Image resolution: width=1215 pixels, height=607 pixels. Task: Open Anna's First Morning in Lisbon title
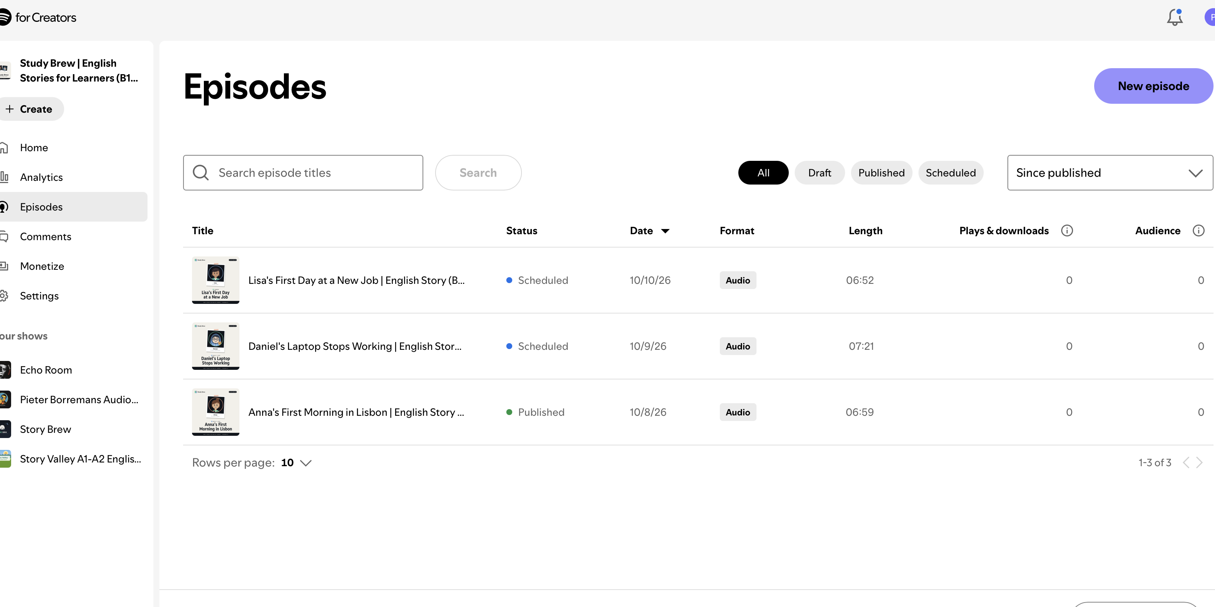click(x=356, y=412)
